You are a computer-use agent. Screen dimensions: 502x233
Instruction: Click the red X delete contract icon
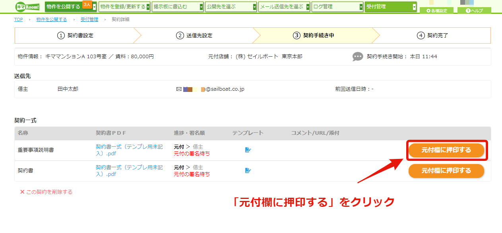click(x=22, y=192)
